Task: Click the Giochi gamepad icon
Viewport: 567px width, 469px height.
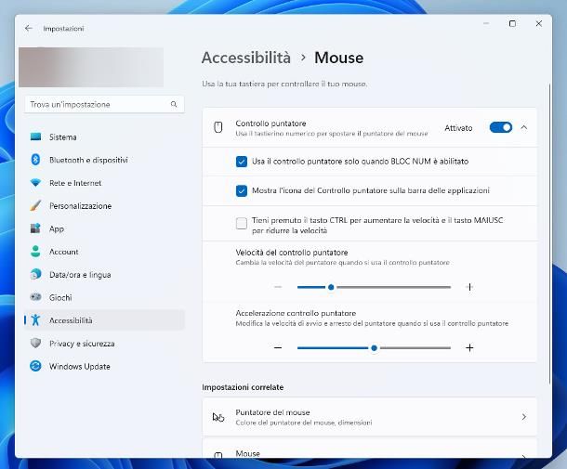Action: [x=35, y=297]
